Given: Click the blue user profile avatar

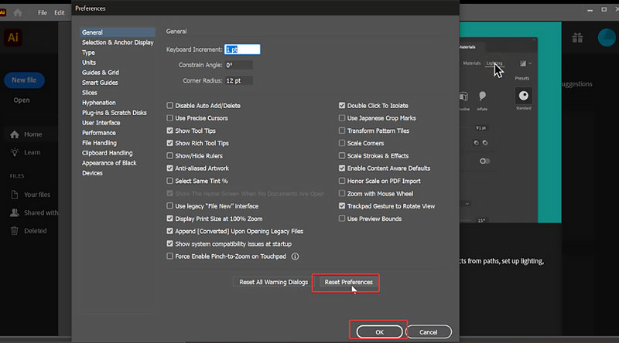Looking at the screenshot, I should tap(607, 38).
